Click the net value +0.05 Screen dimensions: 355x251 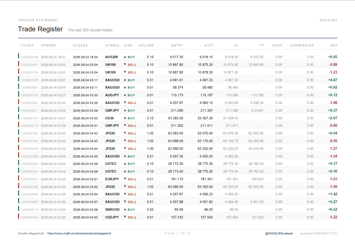[333, 57]
